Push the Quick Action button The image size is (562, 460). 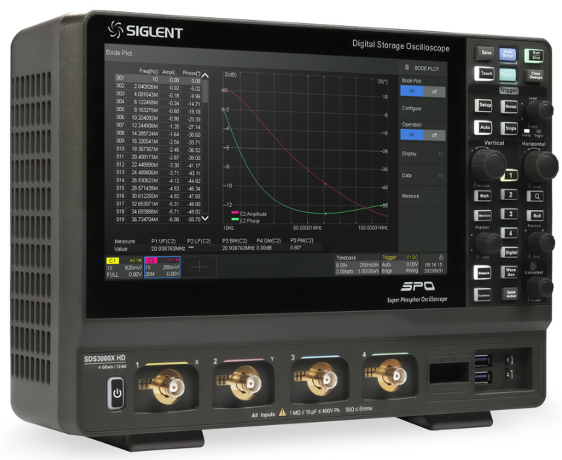[x=510, y=294]
